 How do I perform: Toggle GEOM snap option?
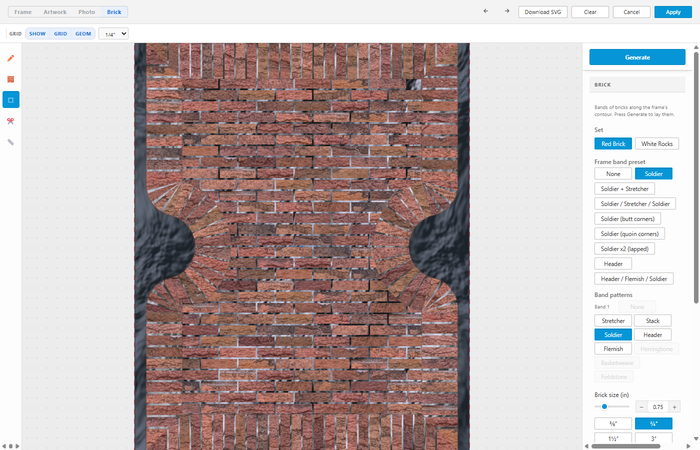83,34
